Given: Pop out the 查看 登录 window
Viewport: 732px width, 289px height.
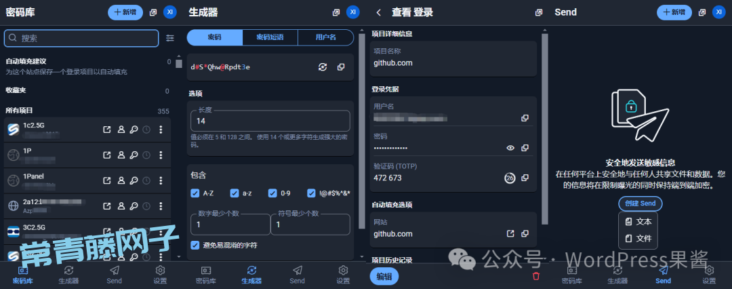Looking at the screenshot, I should [539, 13].
